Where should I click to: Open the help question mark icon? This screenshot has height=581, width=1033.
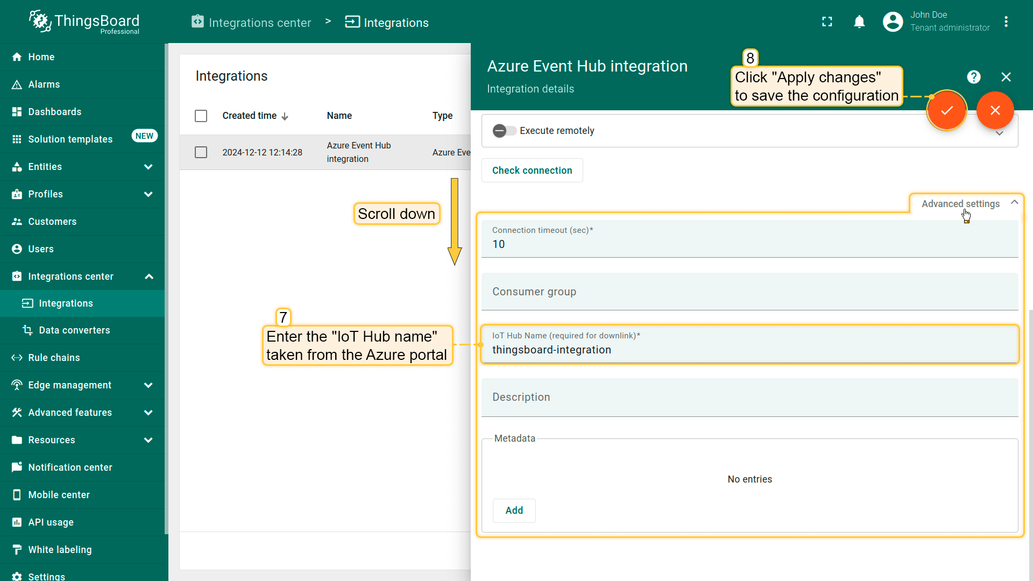[x=973, y=77]
